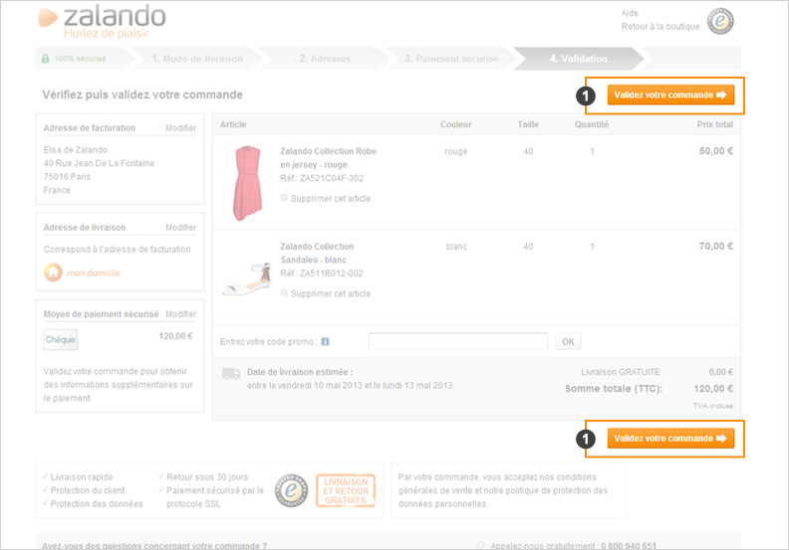Go back via Retour à la boutique
The height and width of the screenshot is (550, 789).
(660, 27)
